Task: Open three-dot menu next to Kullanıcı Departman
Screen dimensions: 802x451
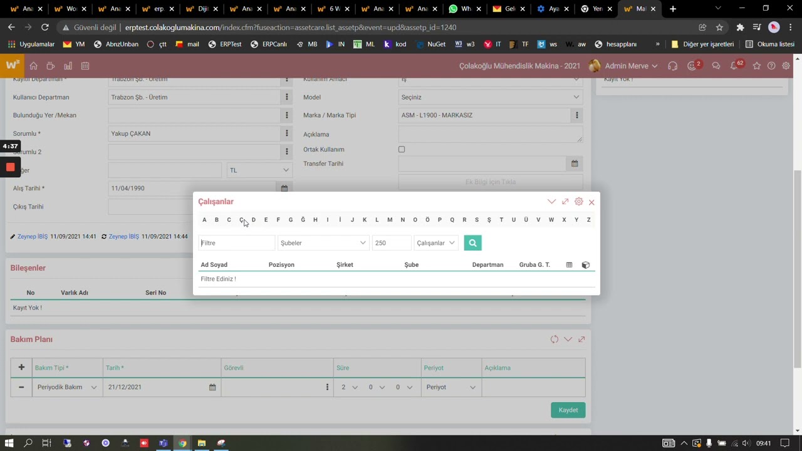Action: point(287,97)
